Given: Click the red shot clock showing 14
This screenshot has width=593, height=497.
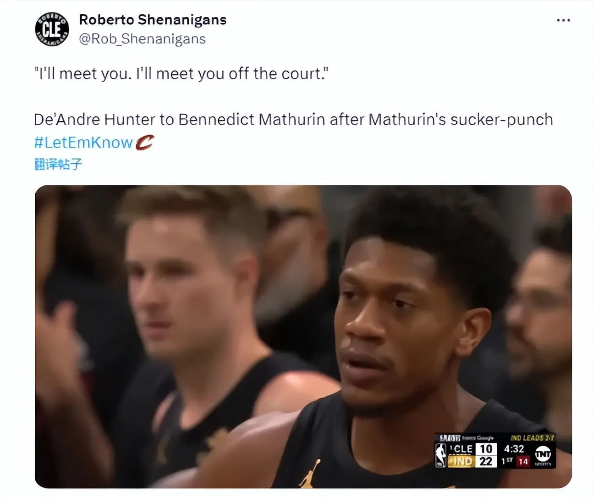Looking at the screenshot, I should pyautogui.click(x=523, y=461).
